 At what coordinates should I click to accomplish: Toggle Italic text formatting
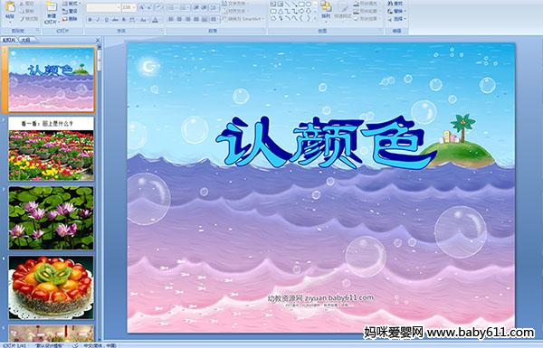click(98, 20)
